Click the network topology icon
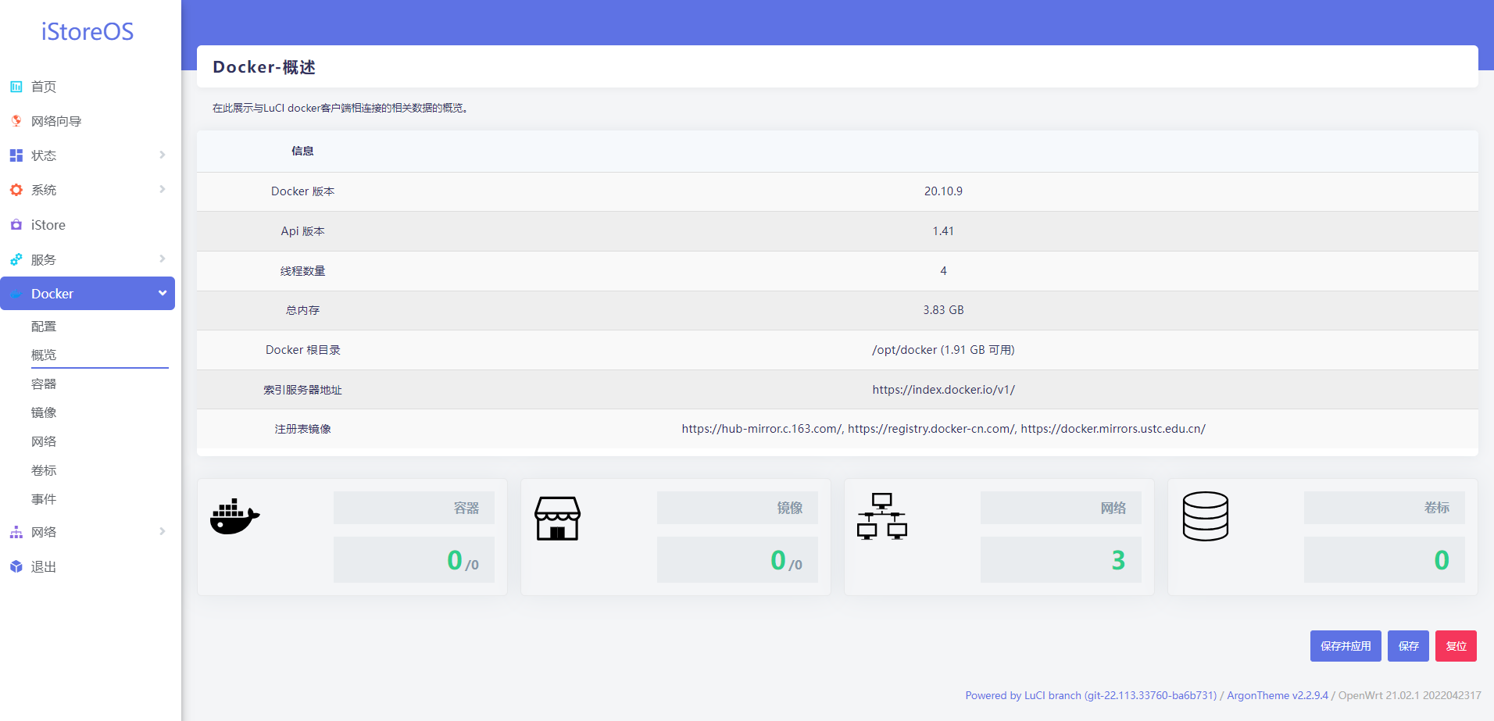Image resolution: width=1494 pixels, height=721 pixels. point(881,516)
